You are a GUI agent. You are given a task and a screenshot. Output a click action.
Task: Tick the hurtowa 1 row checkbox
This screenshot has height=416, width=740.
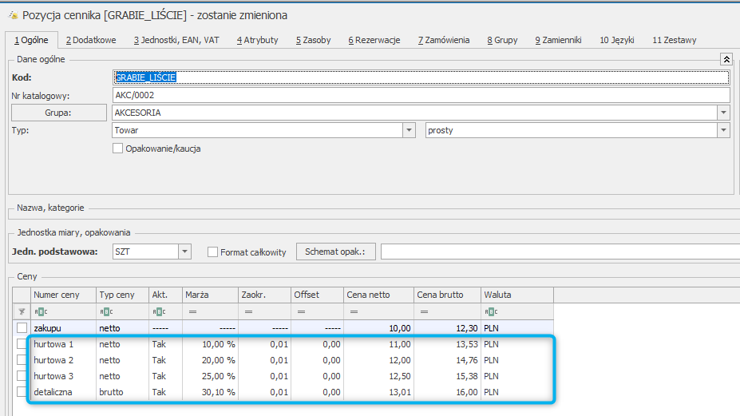coord(22,344)
